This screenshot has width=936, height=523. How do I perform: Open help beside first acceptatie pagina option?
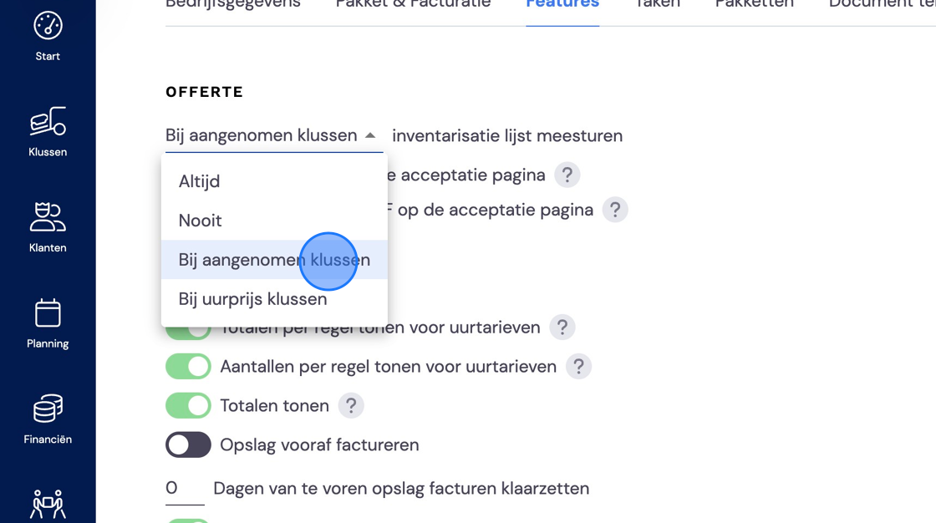567,175
